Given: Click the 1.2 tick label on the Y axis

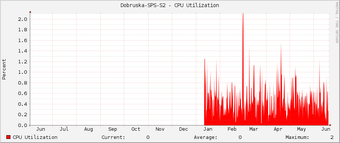Looking at the screenshot, I should 23,62.
